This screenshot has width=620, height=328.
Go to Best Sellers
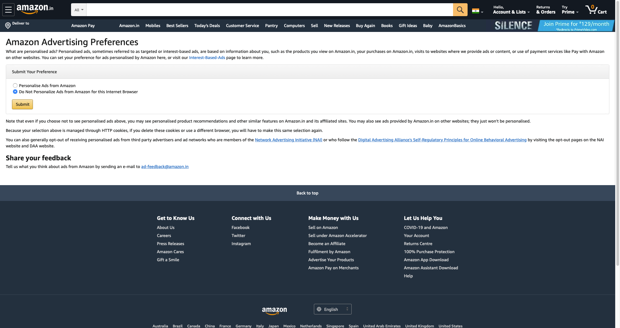(x=177, y=25)
